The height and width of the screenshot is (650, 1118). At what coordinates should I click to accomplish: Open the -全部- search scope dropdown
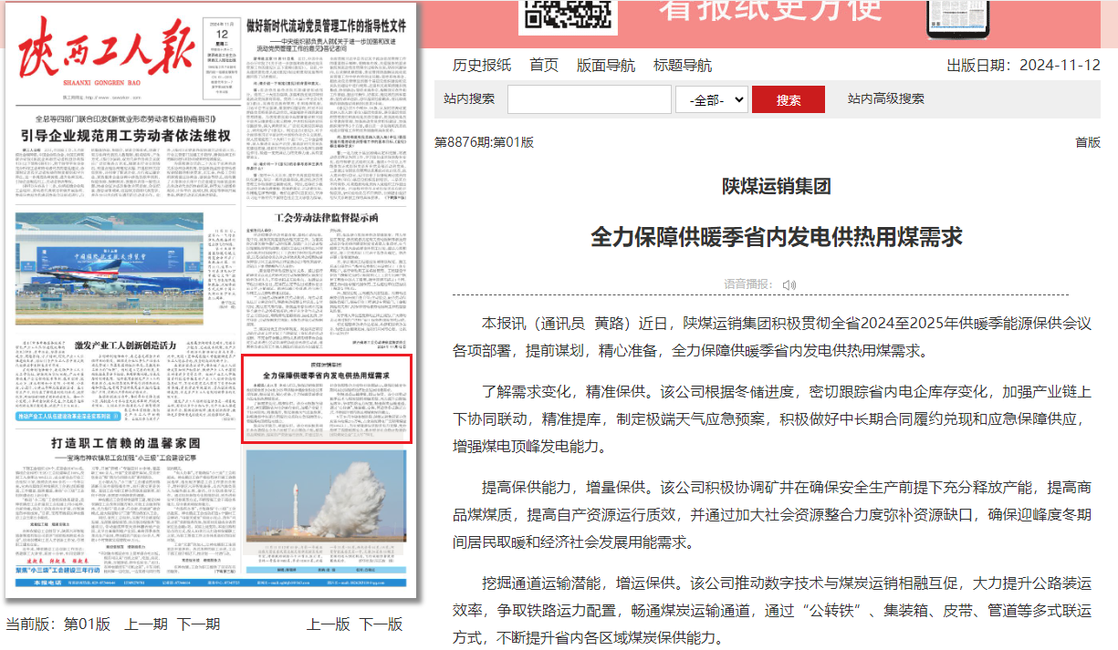[712, 99]
